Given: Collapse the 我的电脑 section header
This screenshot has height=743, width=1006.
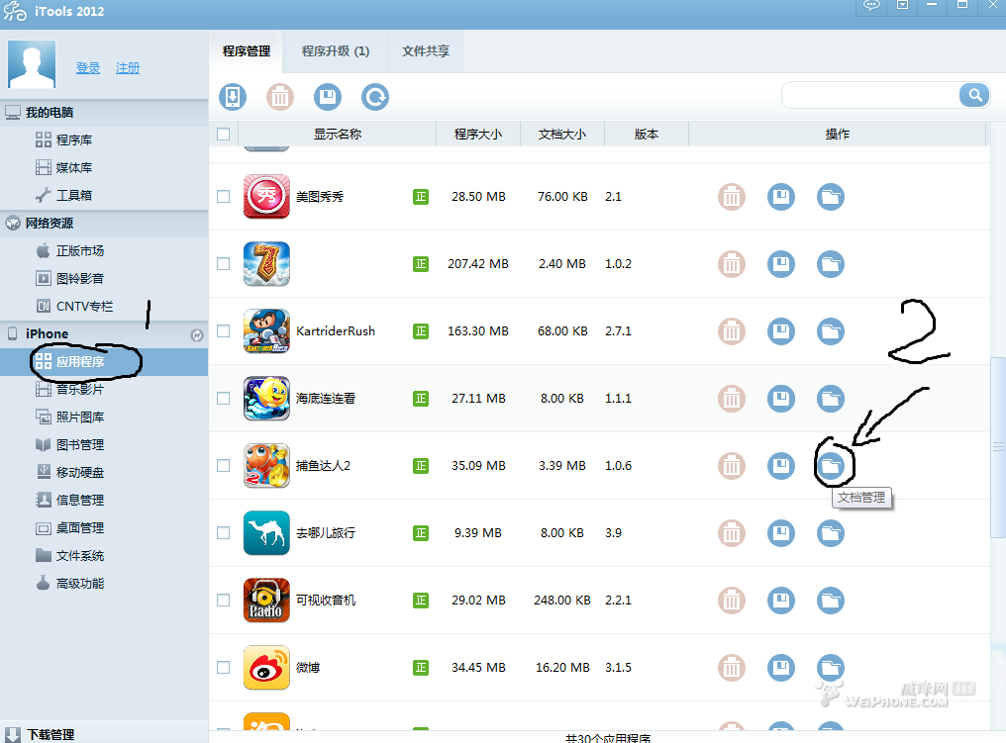Looking at the screenshot, I should (104, 113).
